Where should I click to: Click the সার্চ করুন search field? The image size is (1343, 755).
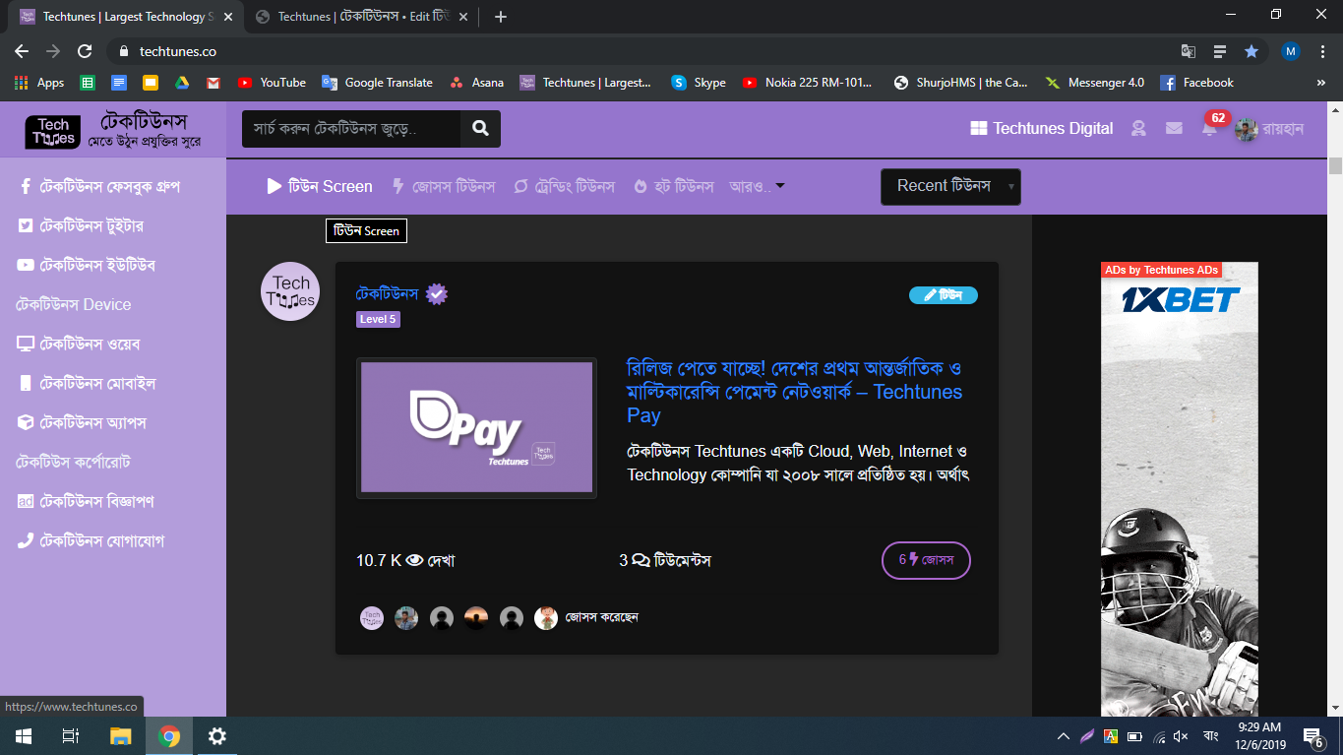pyautogui.click(x=351, y=128)
